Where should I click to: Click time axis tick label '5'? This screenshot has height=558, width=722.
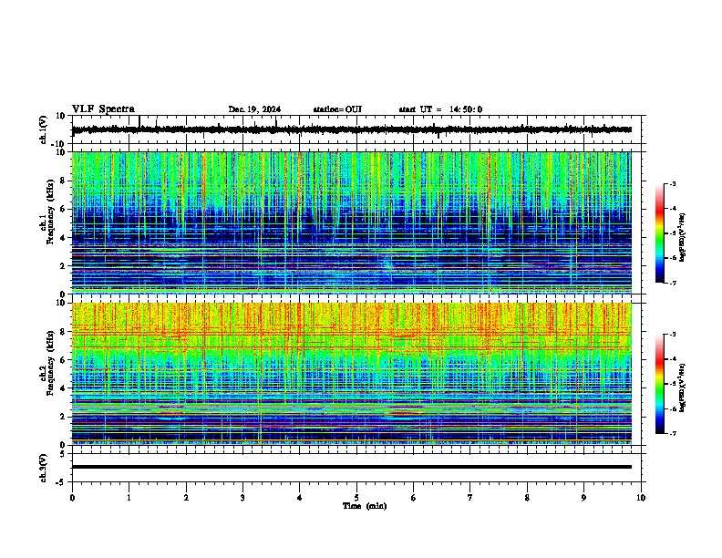[356, 498]
